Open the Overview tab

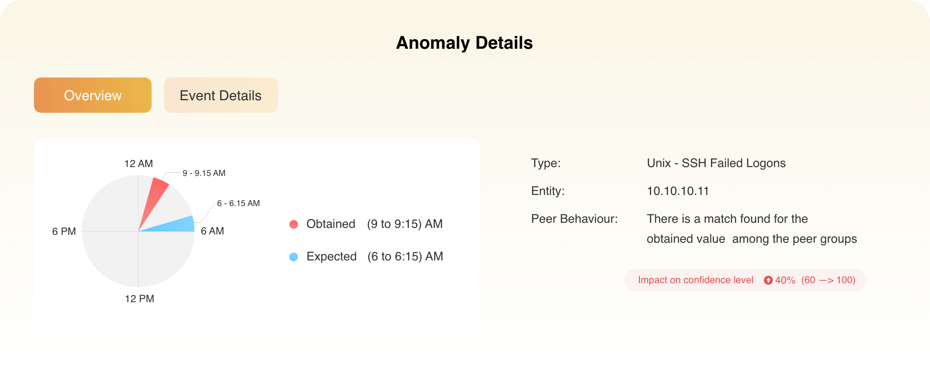click(x=93, y=95)
